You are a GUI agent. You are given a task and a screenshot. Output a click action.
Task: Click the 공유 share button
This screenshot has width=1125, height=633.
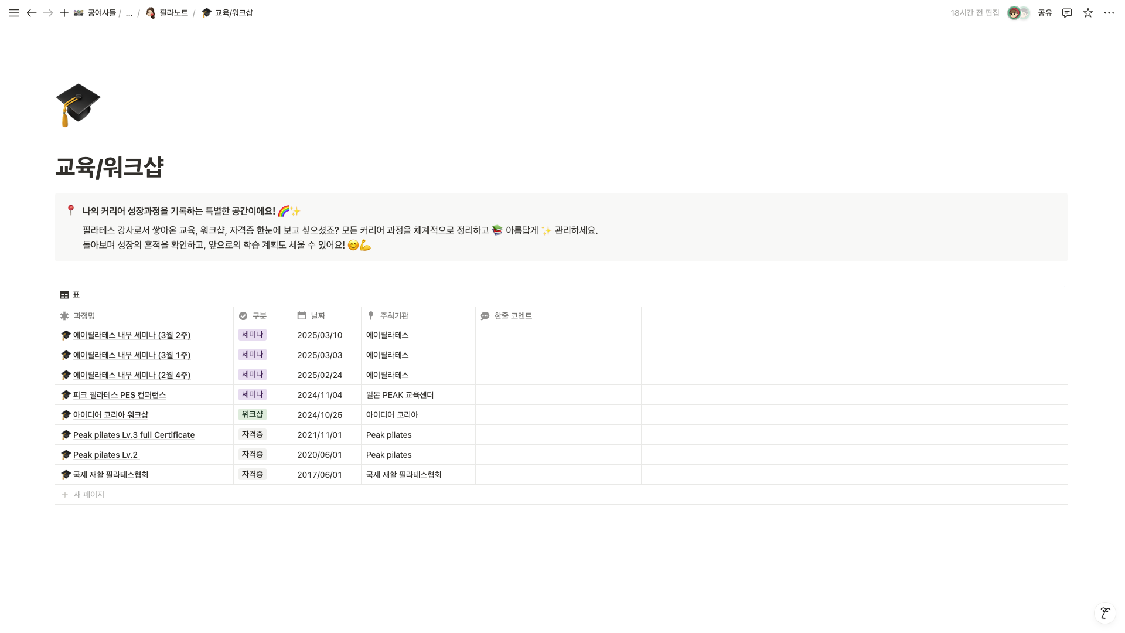[x=1045, y=13]
